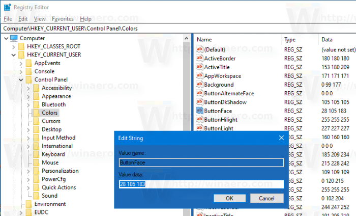356x216 pixels.
Task: Expand the Input Method key arrow
Action: (28, 138)
